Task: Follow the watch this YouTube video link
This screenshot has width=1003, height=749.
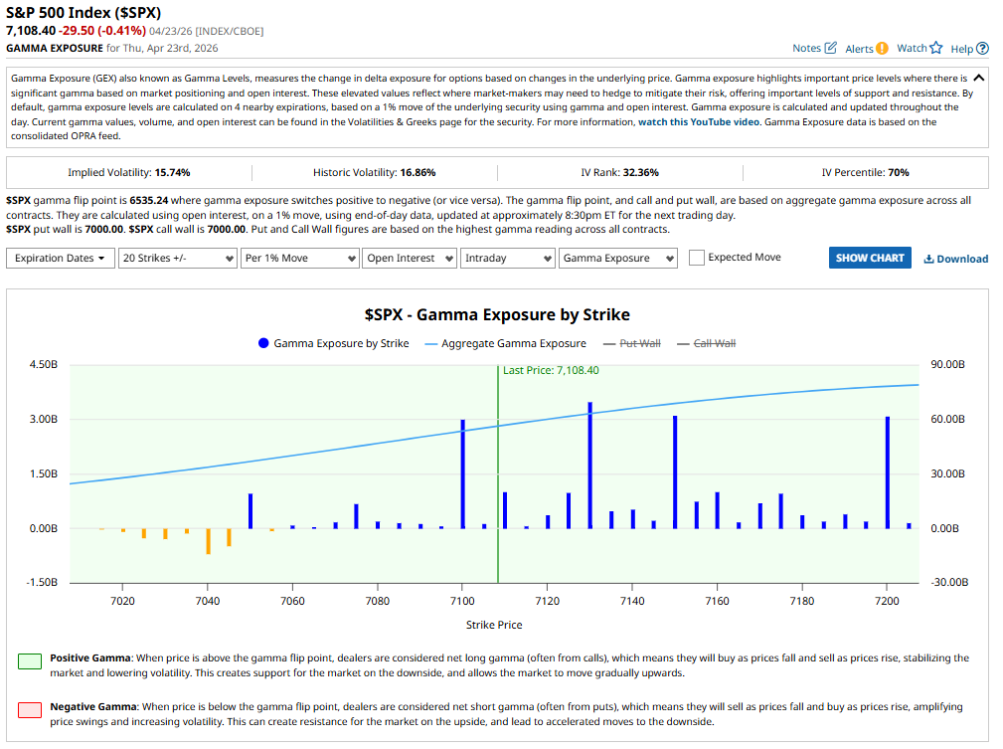Action: pos(697,121)
